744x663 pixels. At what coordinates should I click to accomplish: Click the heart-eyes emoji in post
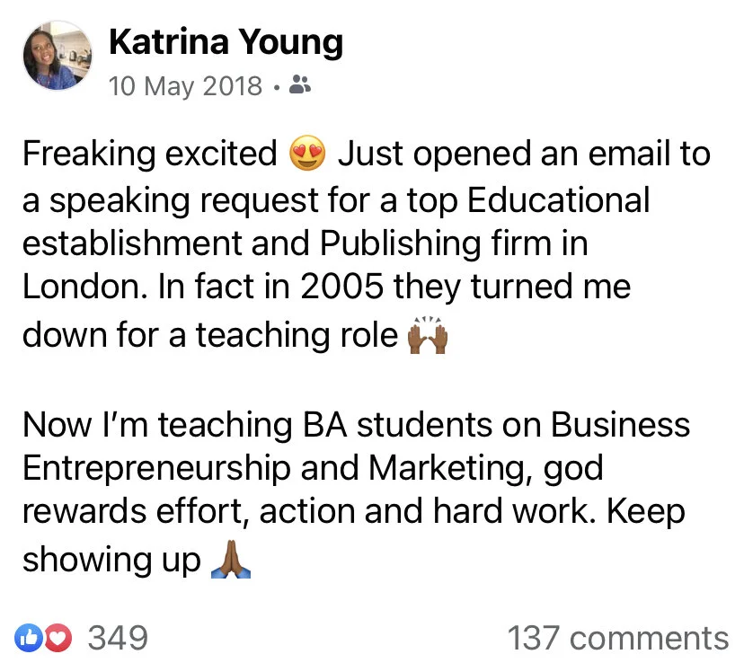tap(307, 154)
